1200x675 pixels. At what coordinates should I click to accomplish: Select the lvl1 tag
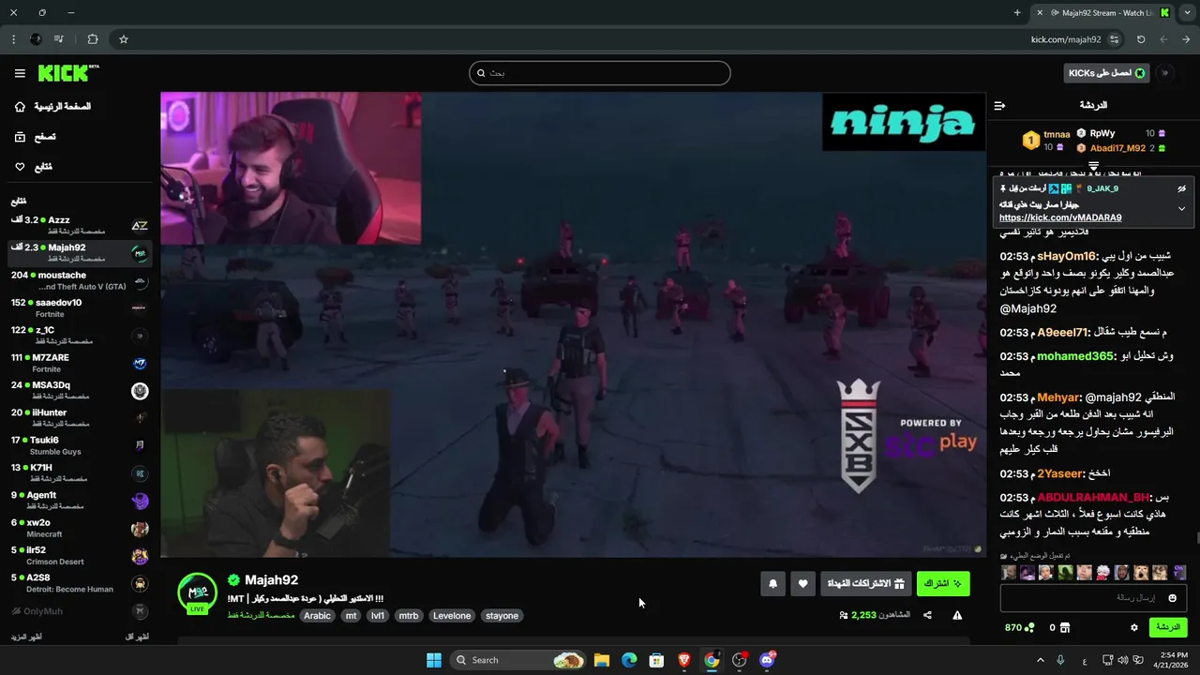(378, 616)
